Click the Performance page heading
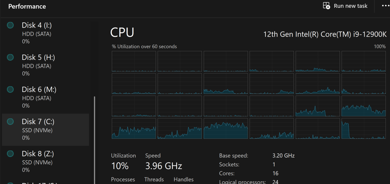This screenshot has height=184, width=390. point(27,7)
